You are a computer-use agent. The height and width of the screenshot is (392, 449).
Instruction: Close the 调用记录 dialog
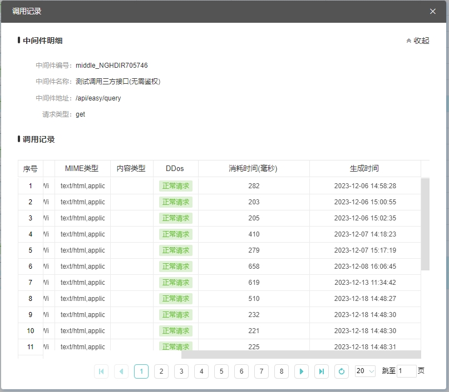(433, 12)
